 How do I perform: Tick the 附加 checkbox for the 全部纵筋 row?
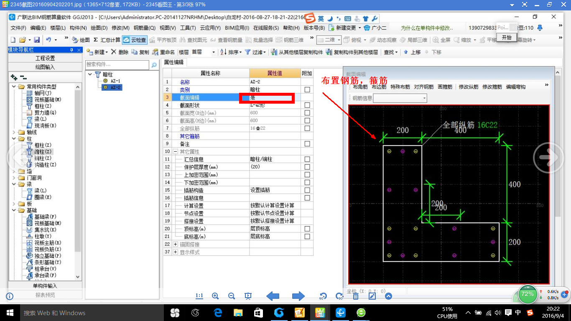point(307,128)
